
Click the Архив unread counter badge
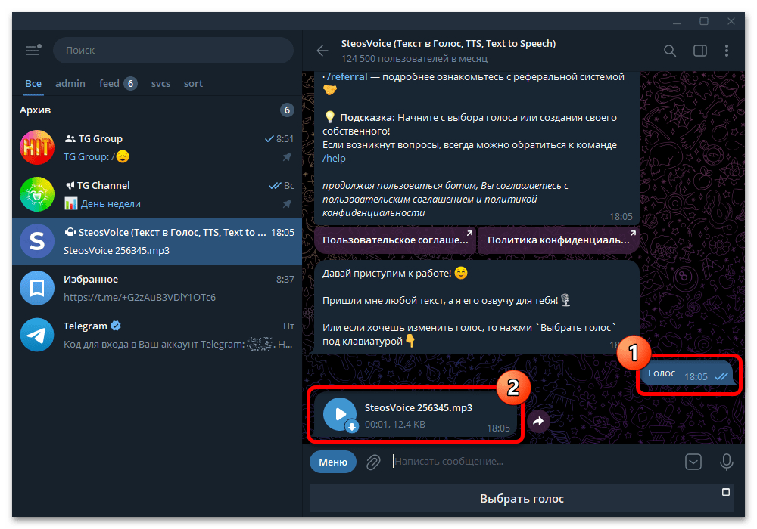(287, 110)
